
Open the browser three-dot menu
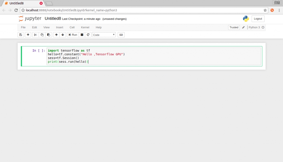pyautogui.click(x=279, y=10)
